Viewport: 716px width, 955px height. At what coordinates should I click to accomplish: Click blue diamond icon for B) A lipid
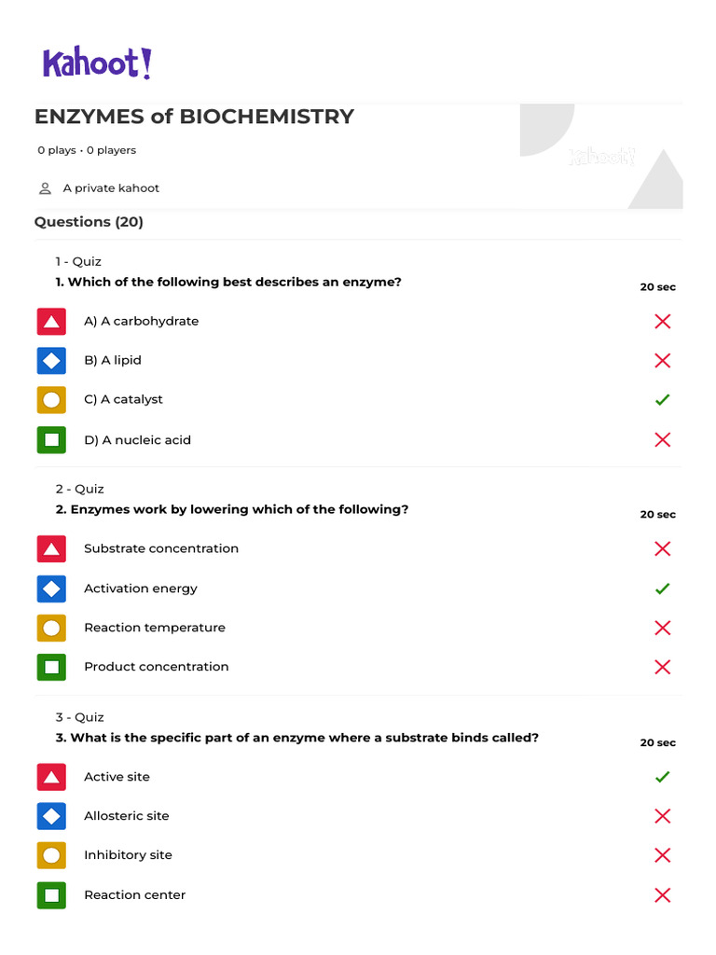pos(51,361)
